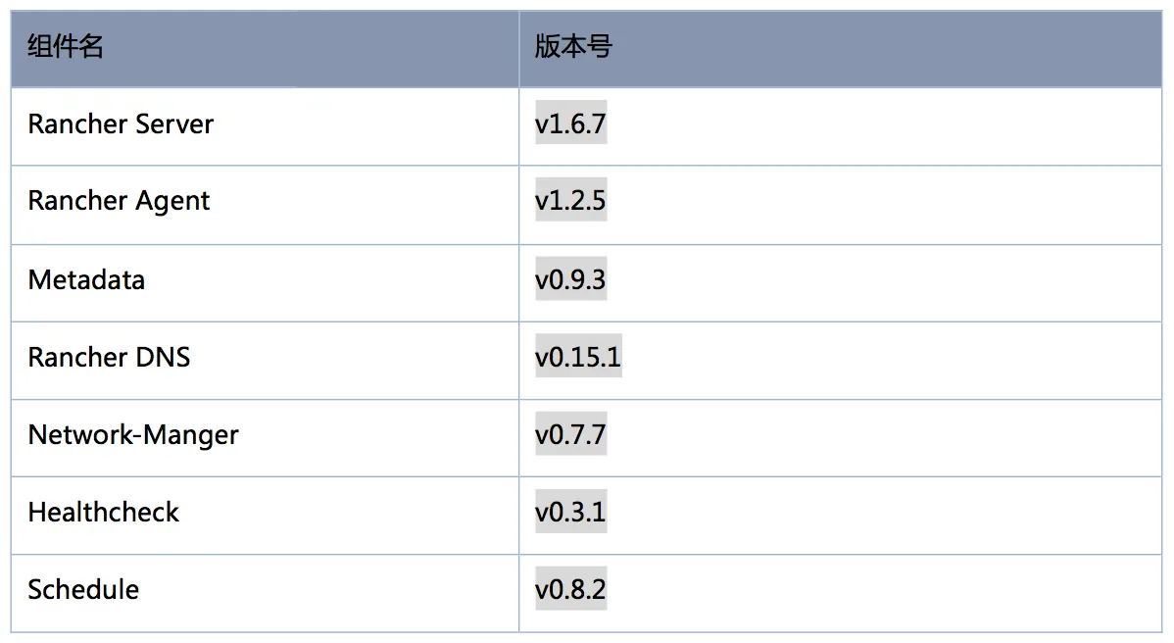Click the 版本号 column header
The width and height of the screenshot is (1174, 643).
point(840,48)
